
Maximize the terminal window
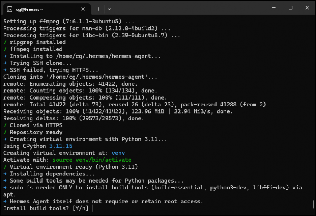point(290,8)
